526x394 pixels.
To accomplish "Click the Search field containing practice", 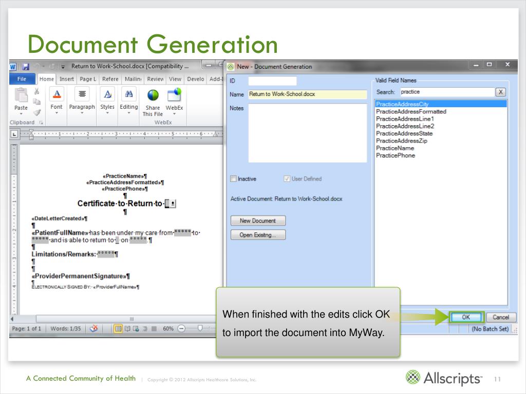I will [447, 92].
